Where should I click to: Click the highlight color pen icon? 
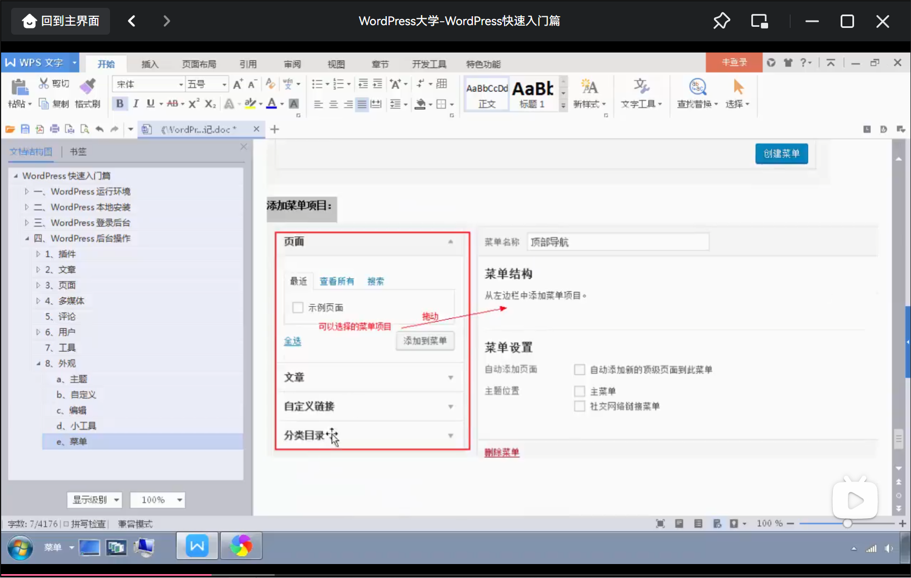(250, 103)
